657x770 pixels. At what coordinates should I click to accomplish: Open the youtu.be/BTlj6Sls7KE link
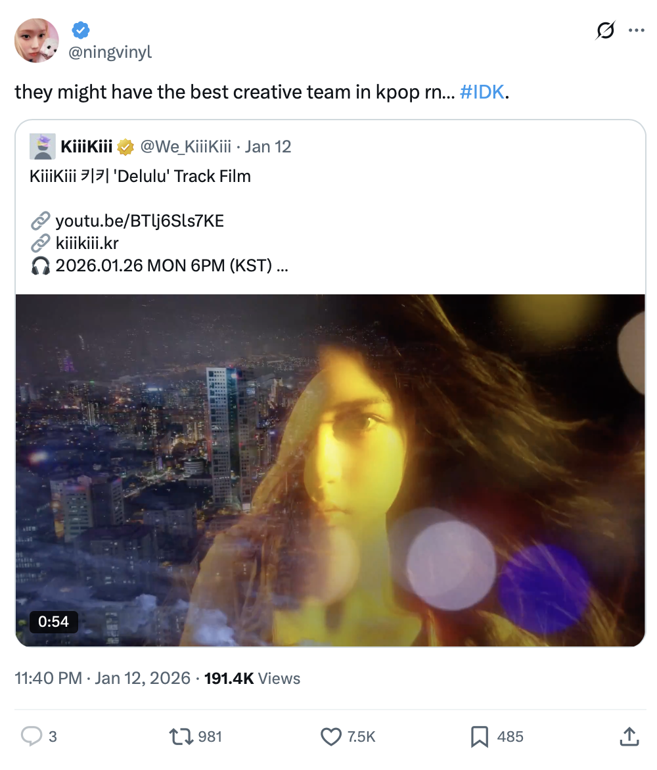(139, 221)
